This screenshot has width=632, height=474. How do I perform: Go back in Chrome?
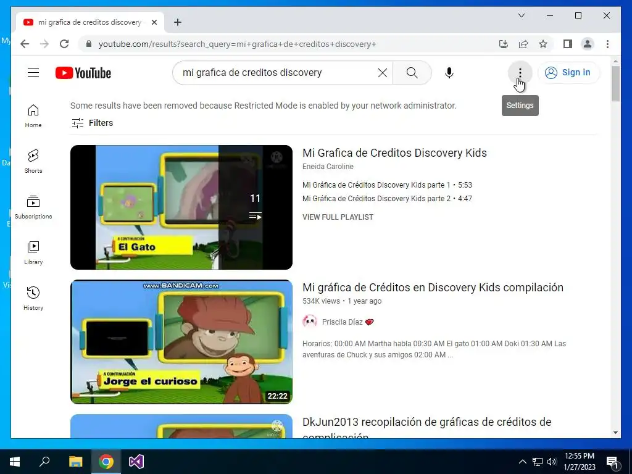tap(25, 44)
